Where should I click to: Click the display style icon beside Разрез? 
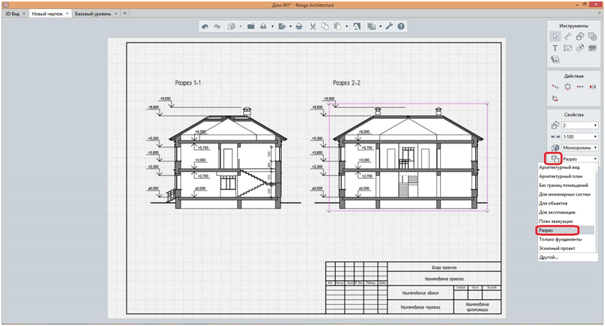[x=555, y=158]
